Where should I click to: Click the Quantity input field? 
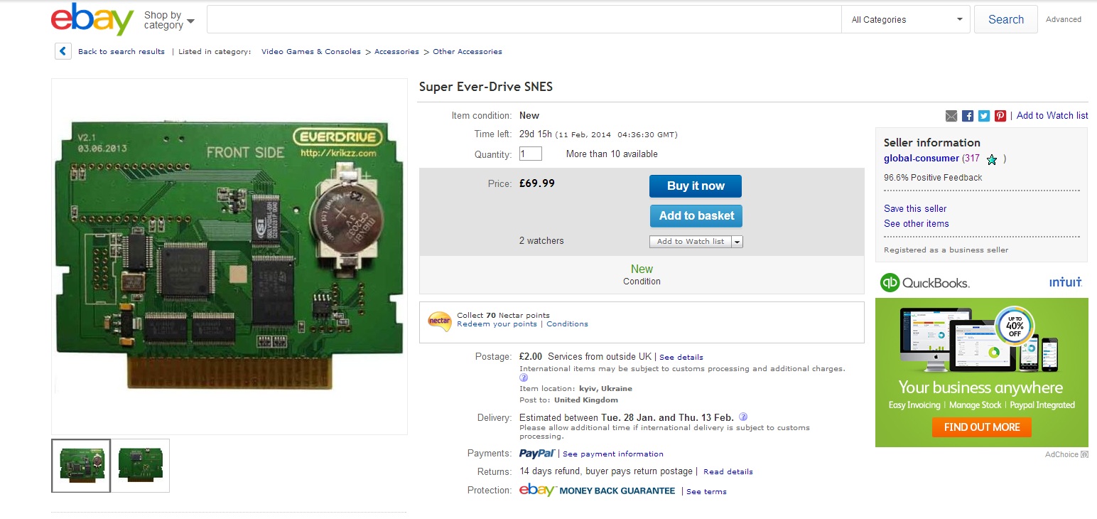click(x=531, y=154)
